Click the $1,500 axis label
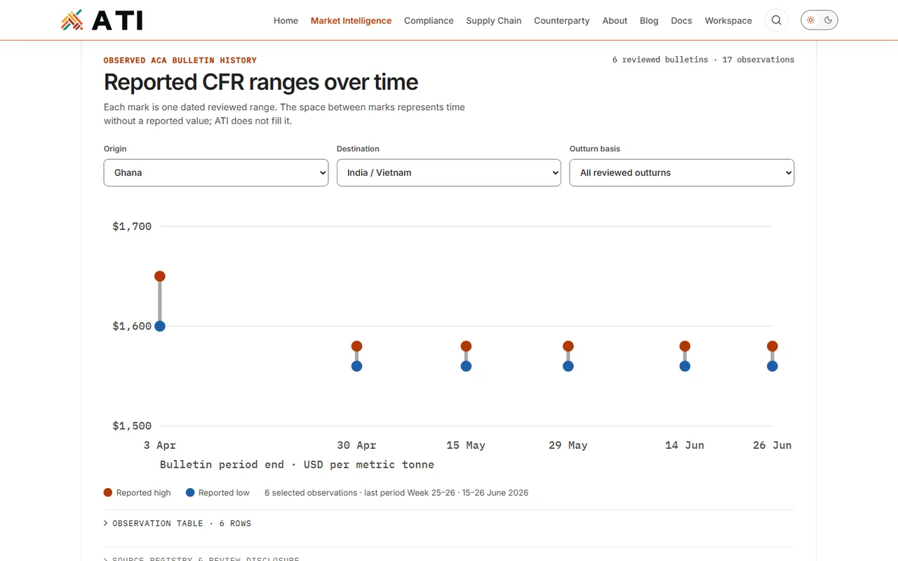This screenshot has width=898, height=561. click(132, 426)
